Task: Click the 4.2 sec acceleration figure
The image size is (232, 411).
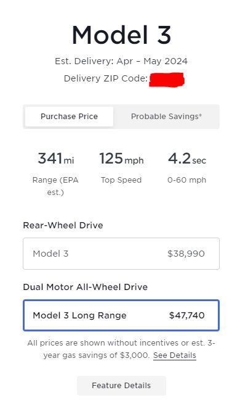Action: [187, 159]
